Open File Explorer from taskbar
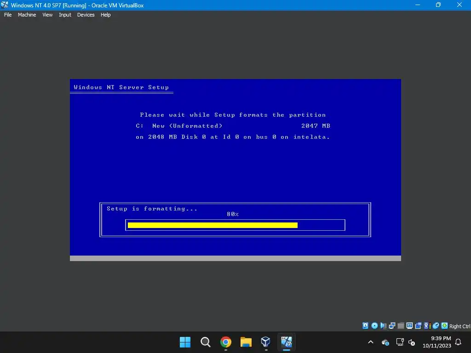Viewport: 471px width, 353px height. click(x=246, y=342)
